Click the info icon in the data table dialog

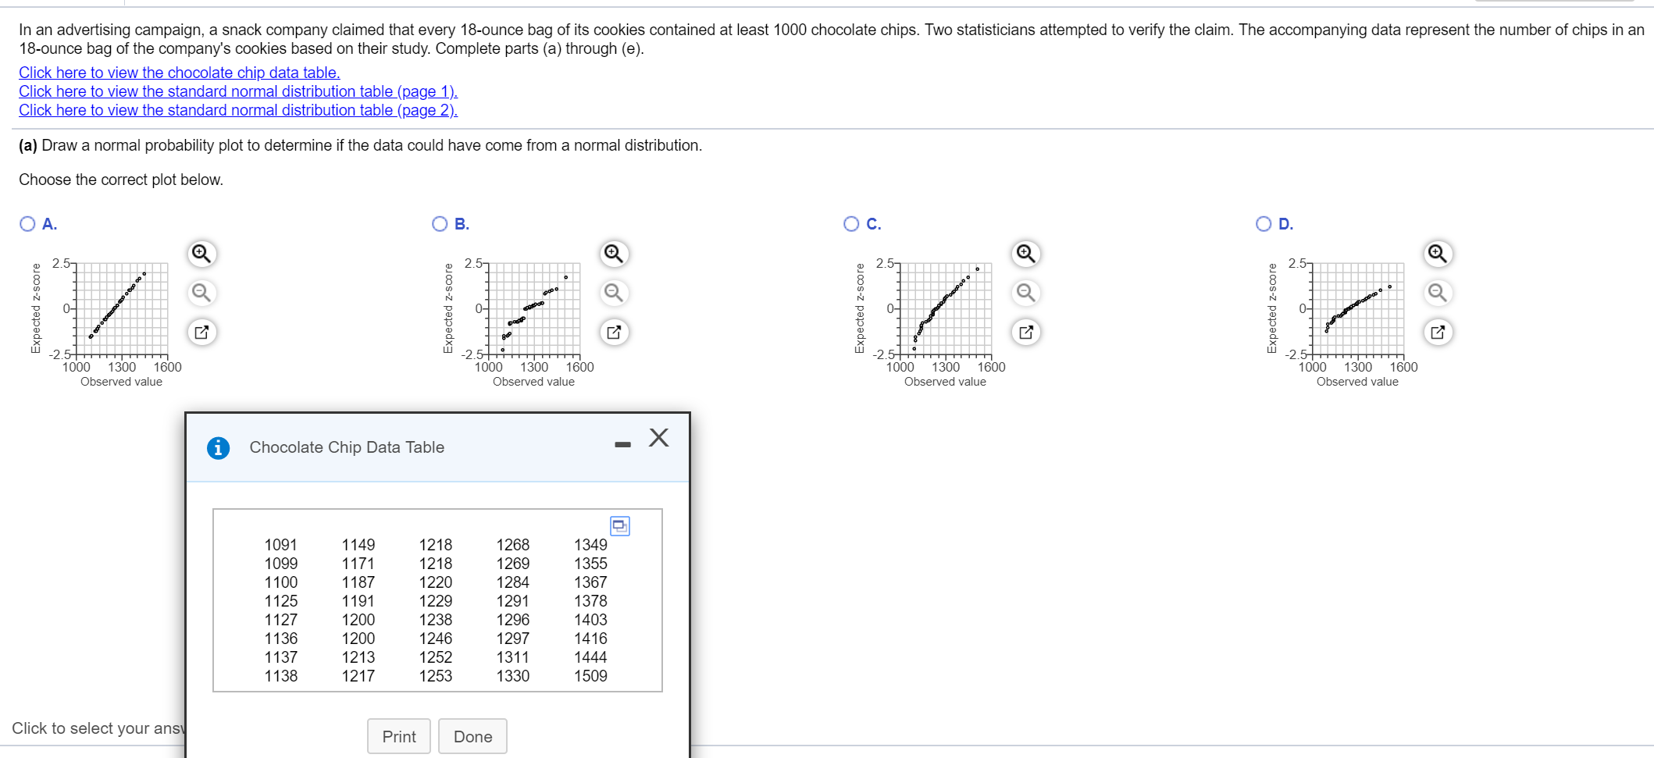(219, 448)
